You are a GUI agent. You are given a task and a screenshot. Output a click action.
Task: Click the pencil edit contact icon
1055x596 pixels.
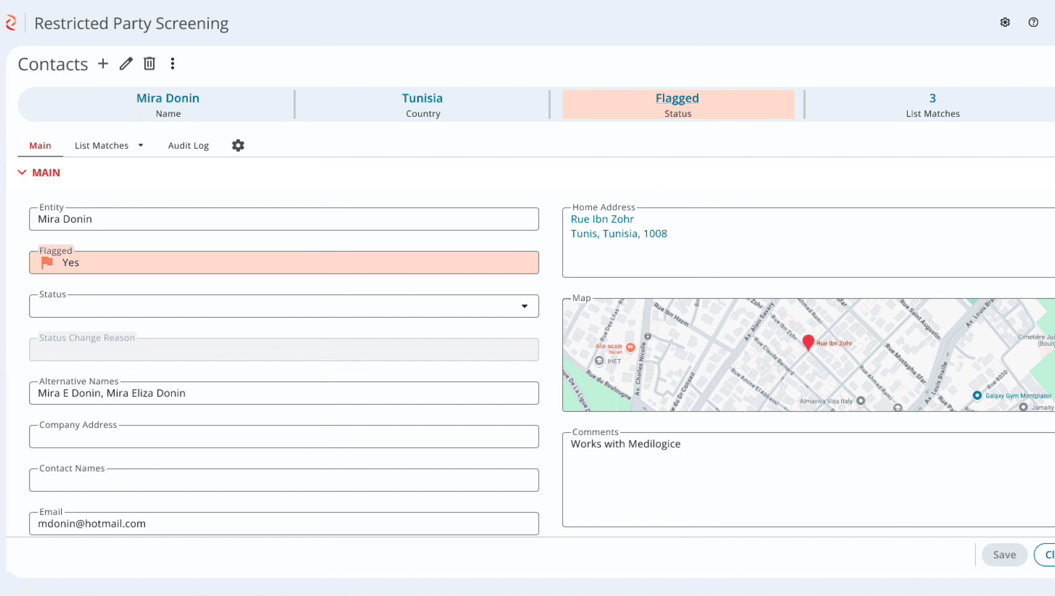(126, 64)
